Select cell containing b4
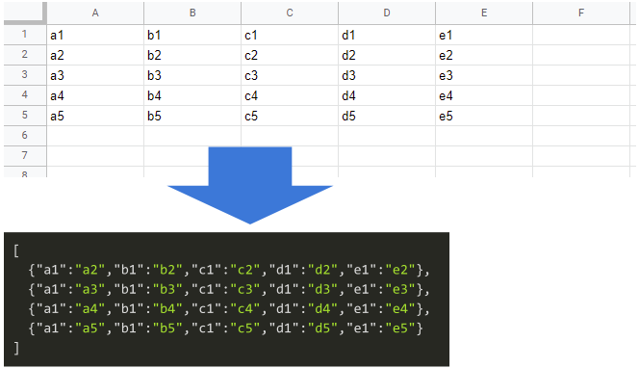The image size is (639, 368). point(192,95)
